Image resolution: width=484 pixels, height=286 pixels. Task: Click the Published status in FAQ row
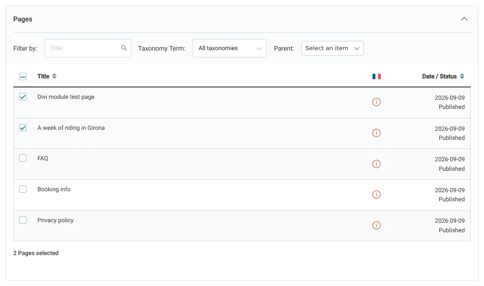(x=452, y=169)
